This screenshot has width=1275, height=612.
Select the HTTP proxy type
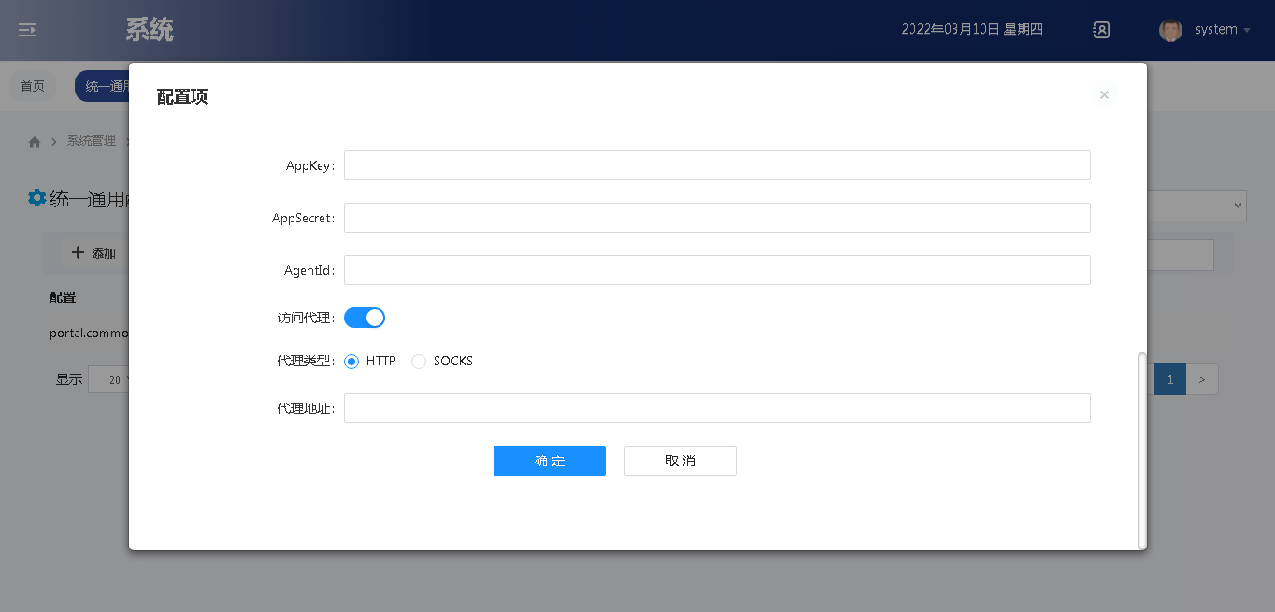tap(351, 362)
